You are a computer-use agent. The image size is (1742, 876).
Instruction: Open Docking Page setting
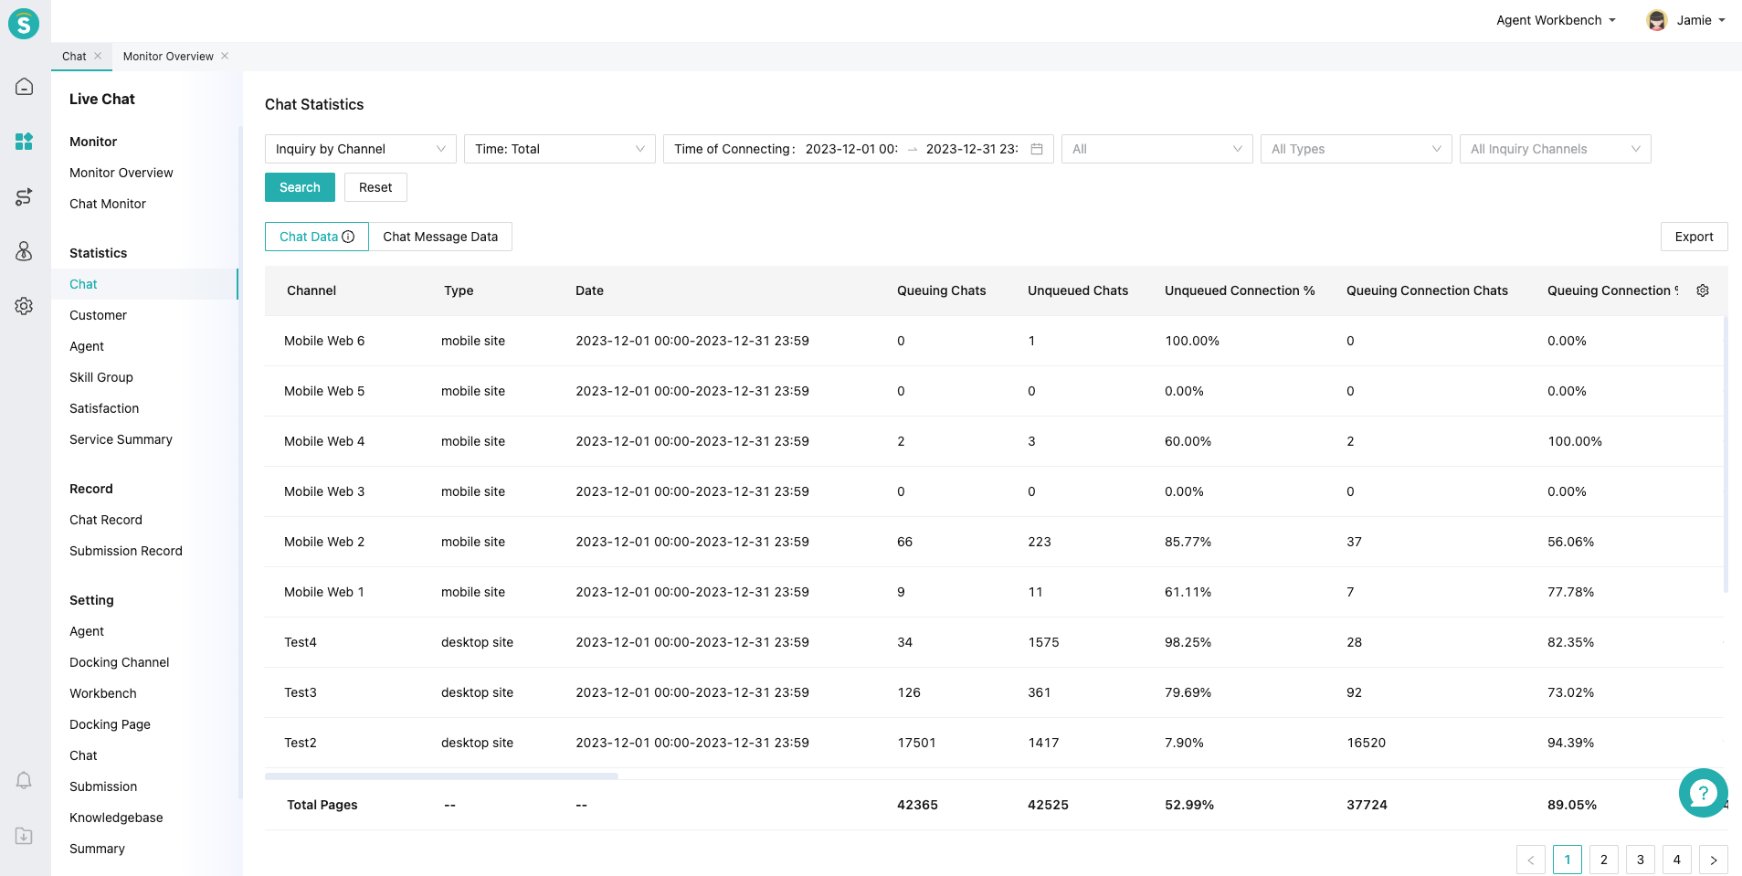click(110, 724)
